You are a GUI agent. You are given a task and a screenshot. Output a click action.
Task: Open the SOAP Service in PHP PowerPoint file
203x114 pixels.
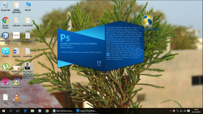(16, 70)
